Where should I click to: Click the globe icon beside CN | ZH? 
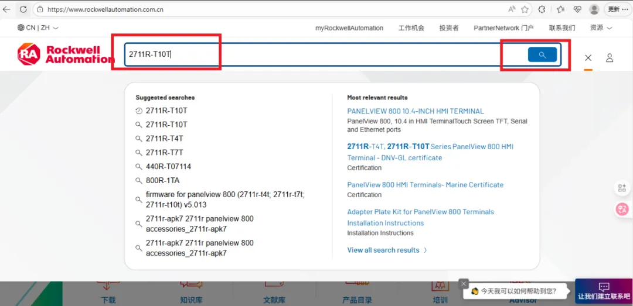pos(21,28)
